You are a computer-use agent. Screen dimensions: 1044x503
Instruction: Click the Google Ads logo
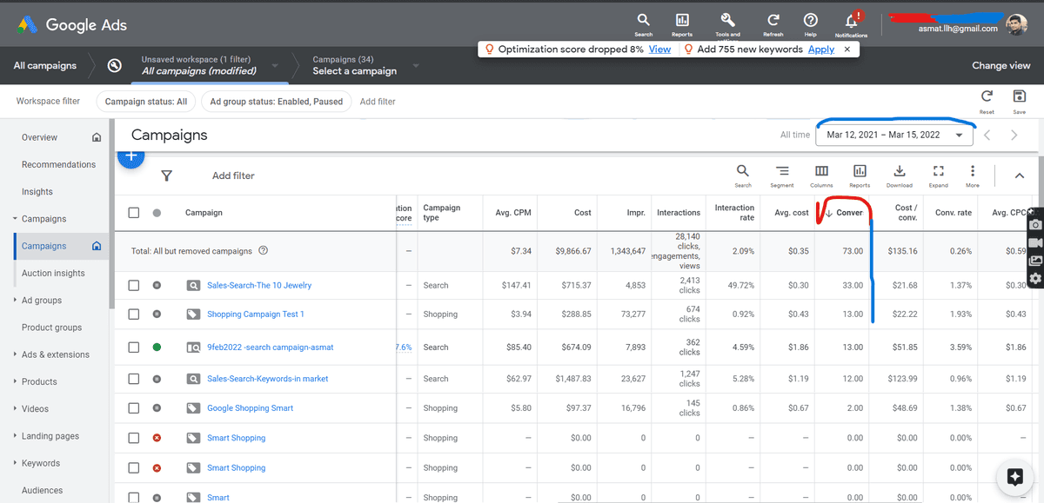72,25
